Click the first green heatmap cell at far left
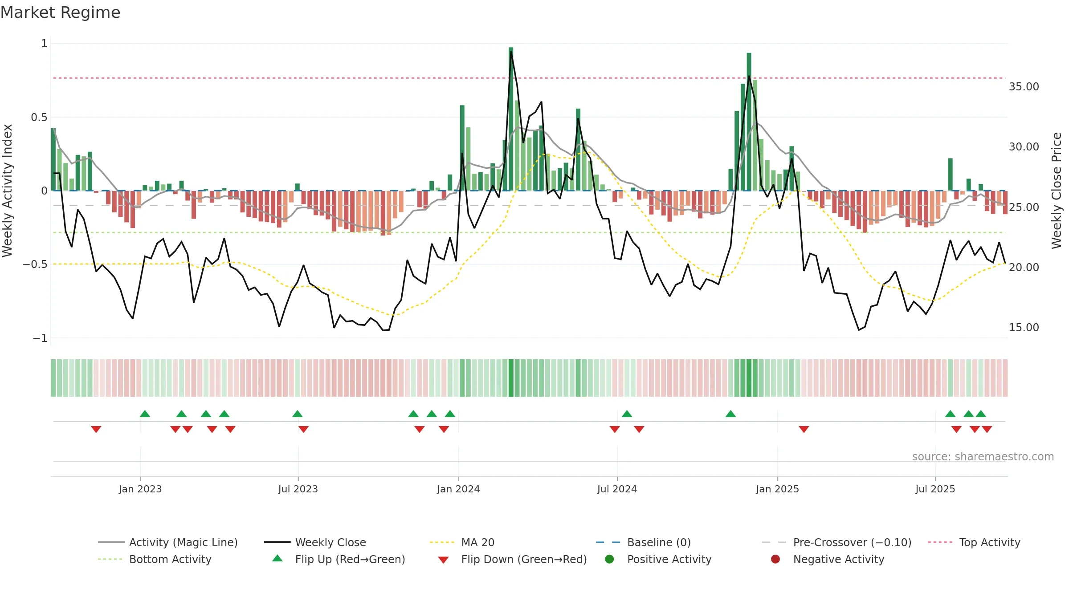1069x601 pixels. (53, 378)
